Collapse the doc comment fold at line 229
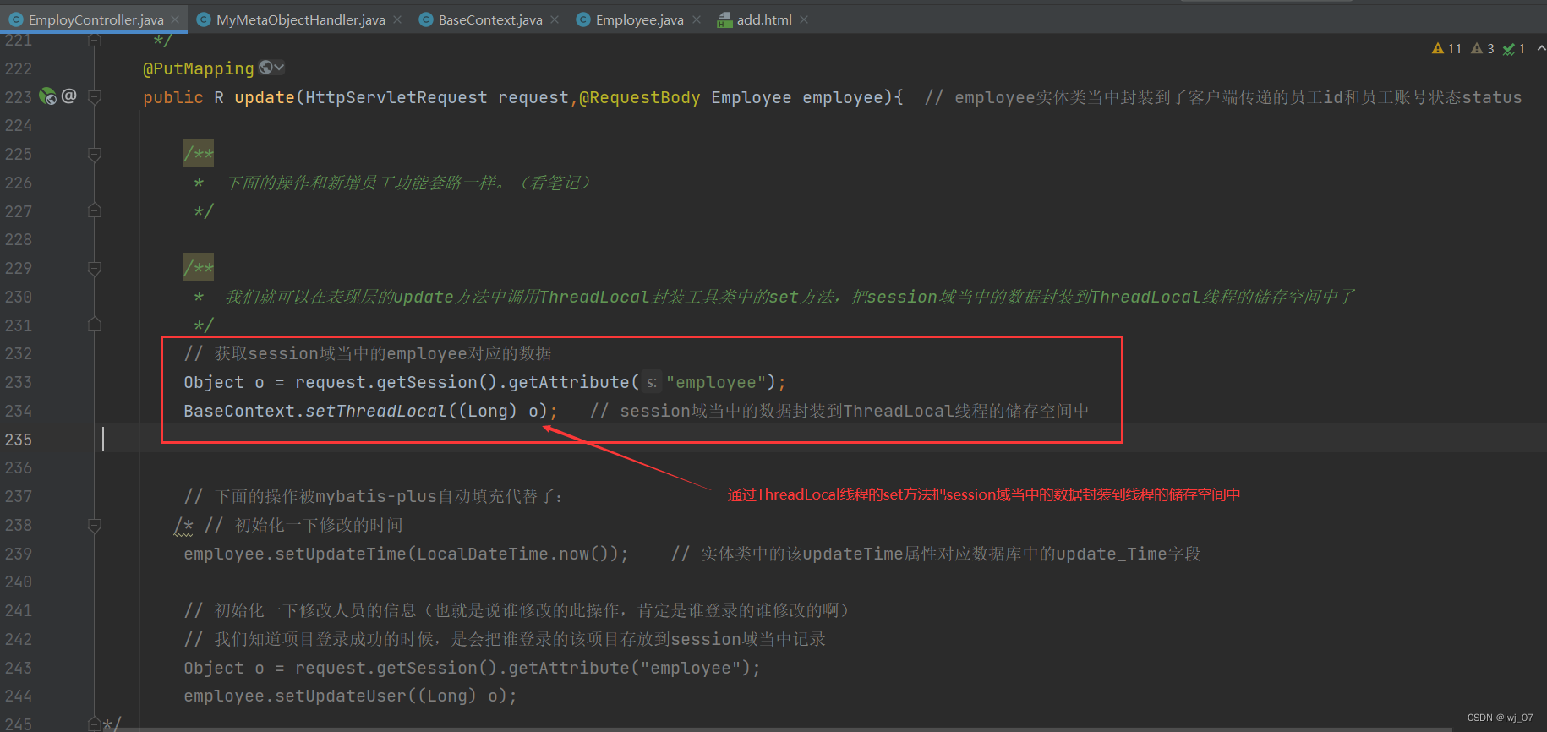The width and height of the screenshot is (1547, 732). point(95,269)
